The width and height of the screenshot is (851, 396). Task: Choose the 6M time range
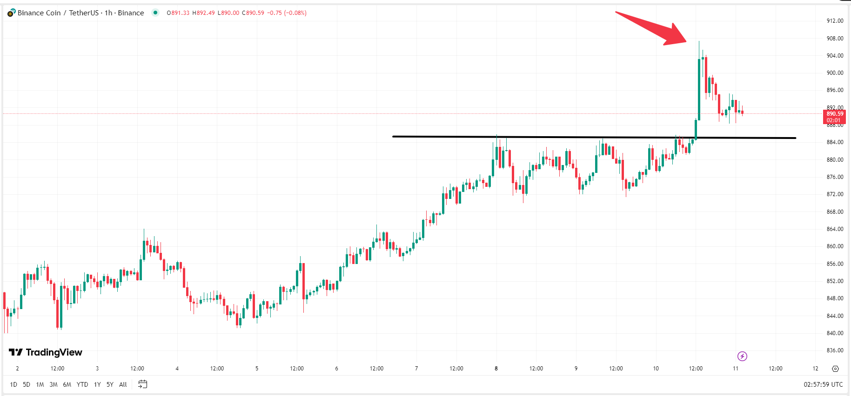tap(67, 384)
